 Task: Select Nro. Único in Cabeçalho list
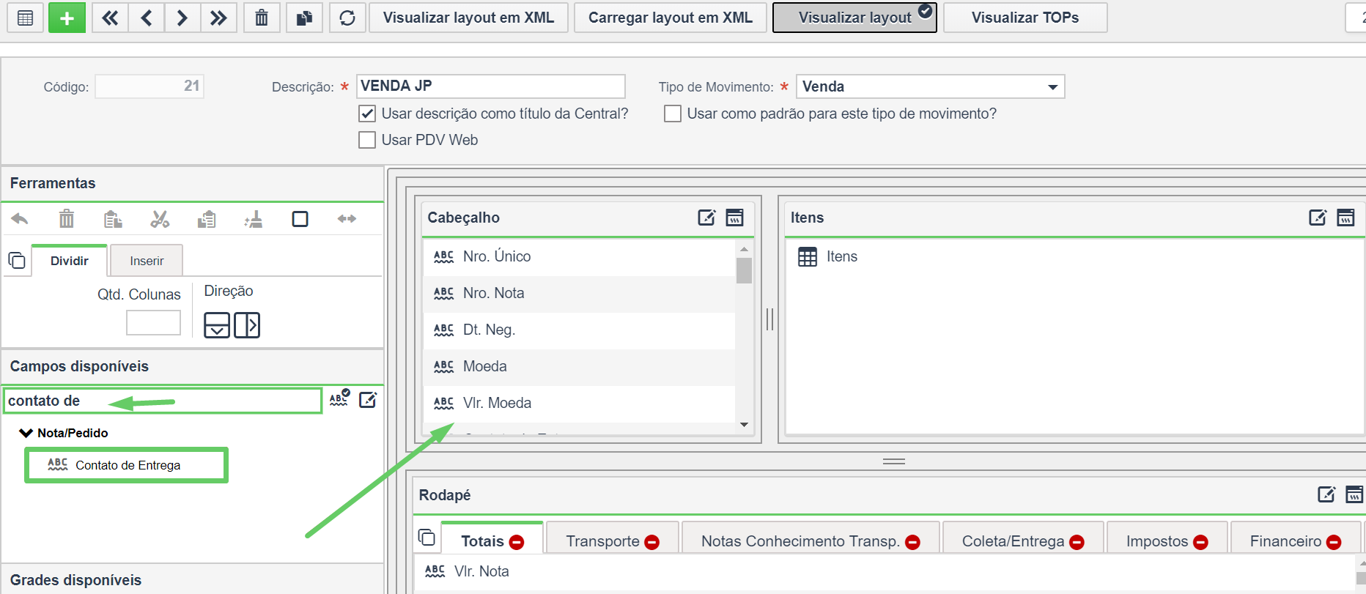pos(579,257)
